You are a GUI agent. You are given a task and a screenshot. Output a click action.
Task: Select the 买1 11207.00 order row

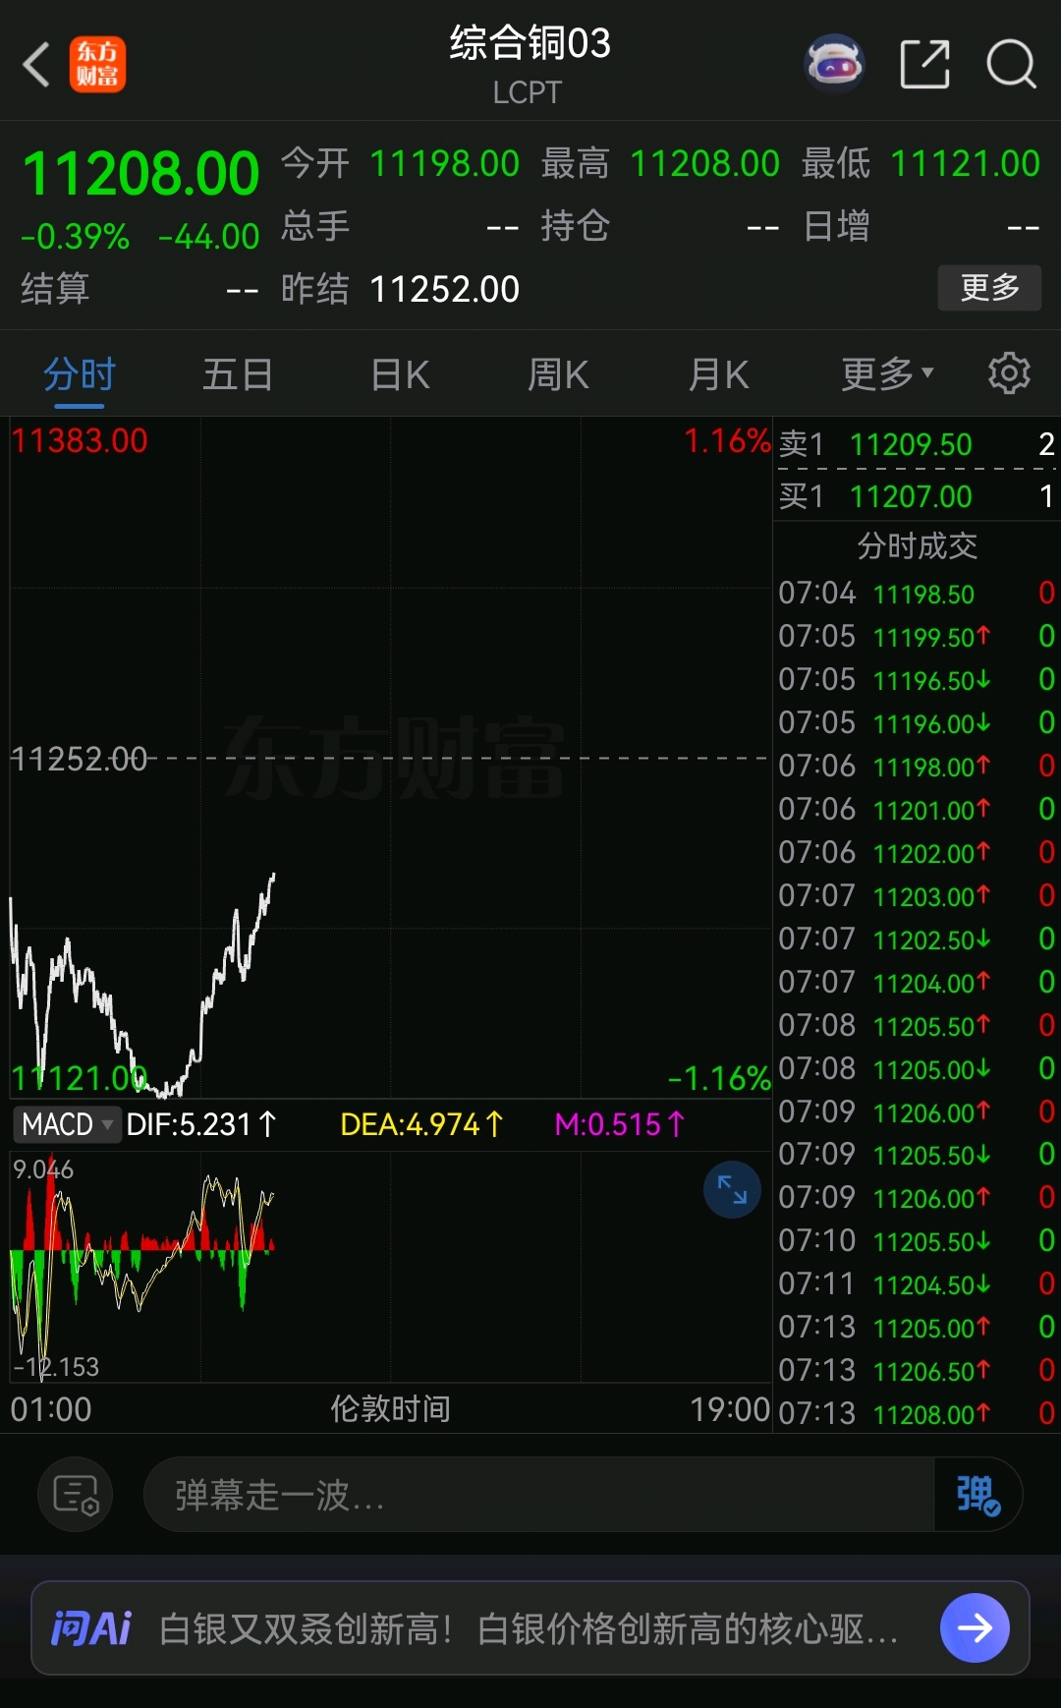[x=917, y=496]
